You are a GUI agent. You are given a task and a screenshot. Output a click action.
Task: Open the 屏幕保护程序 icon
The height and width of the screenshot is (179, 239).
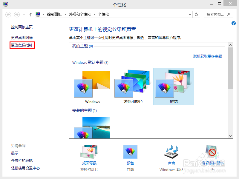(x=212, y=152)
